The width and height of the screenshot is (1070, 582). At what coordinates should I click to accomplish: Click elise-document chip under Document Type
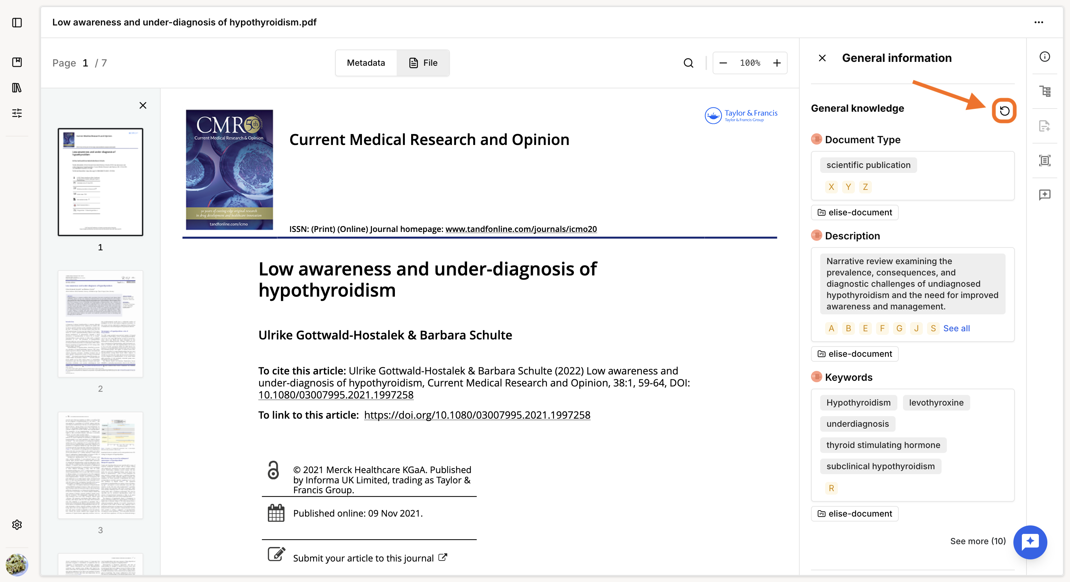[855, 213]
